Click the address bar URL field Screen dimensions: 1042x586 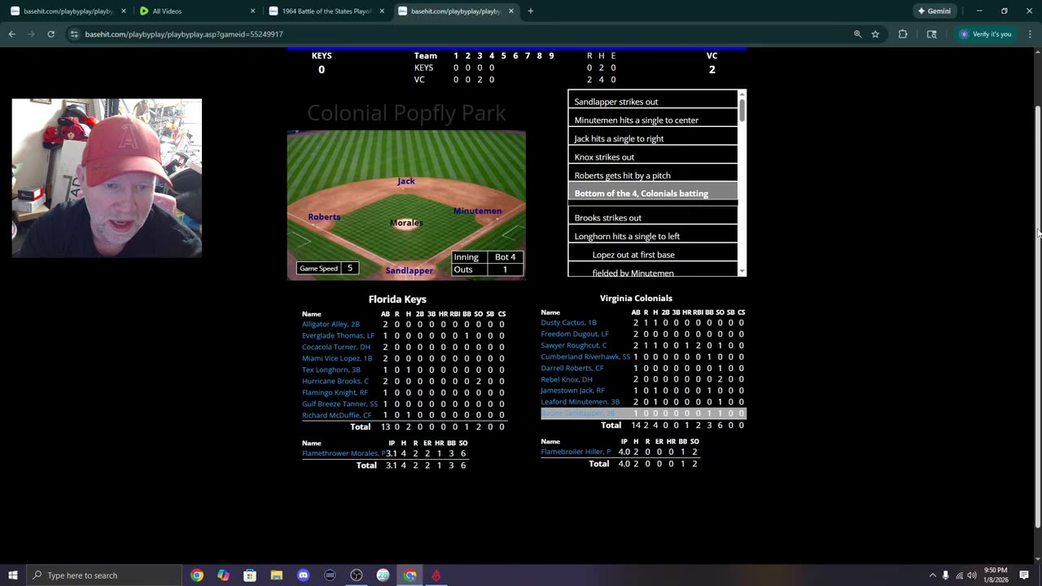456,34
